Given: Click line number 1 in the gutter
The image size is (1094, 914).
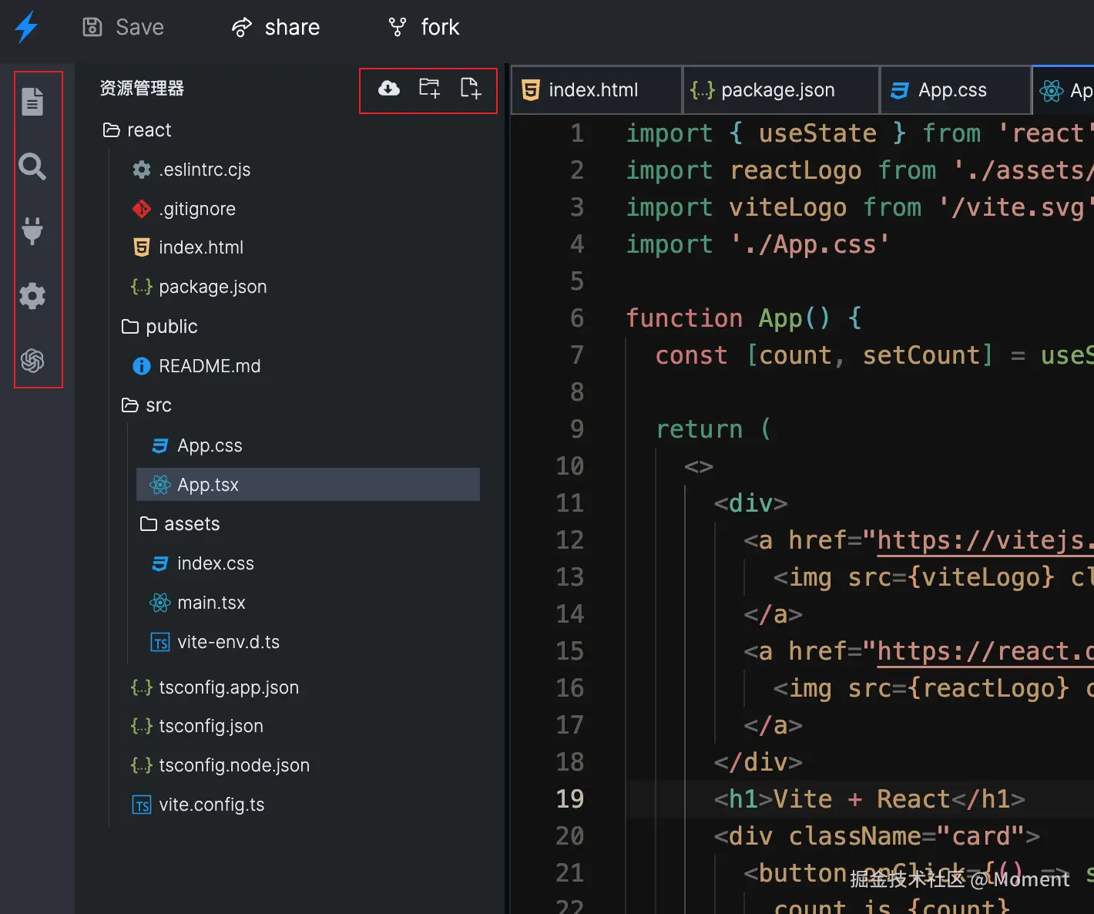Looking at the screenshot, I should 577,133.
